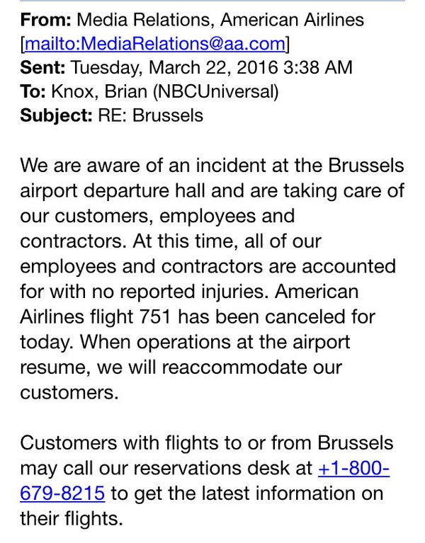Click the 679-8215 phone number portion
Screen dimensions: 425x543
(63, 493)
